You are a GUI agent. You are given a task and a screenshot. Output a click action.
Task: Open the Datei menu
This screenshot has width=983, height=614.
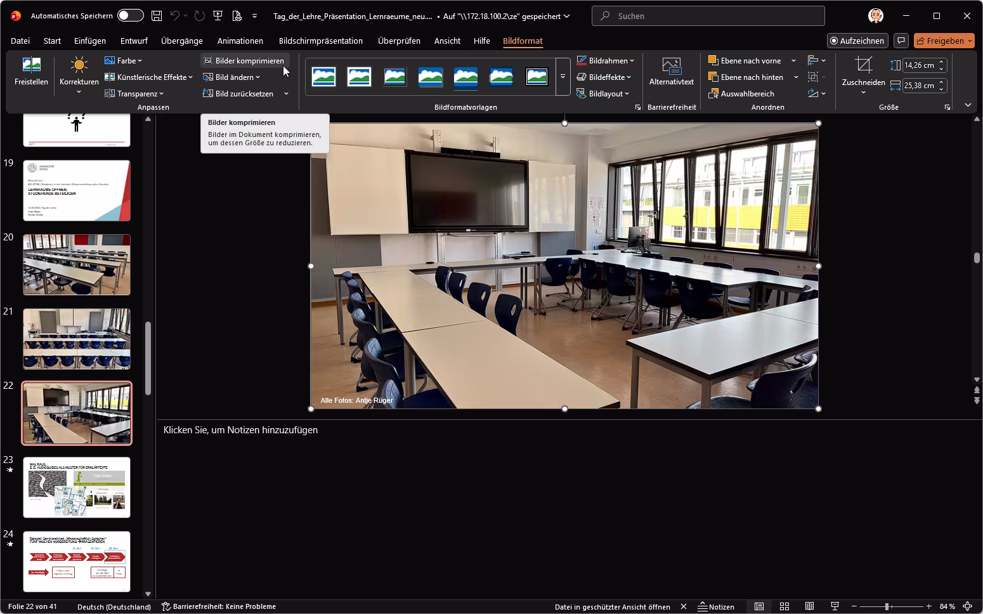point(20,41)
